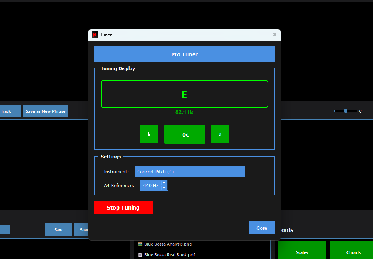Decrease A4 Reference with the down arrow
Viewport: 373px width, 259px height.
[164, 188]
